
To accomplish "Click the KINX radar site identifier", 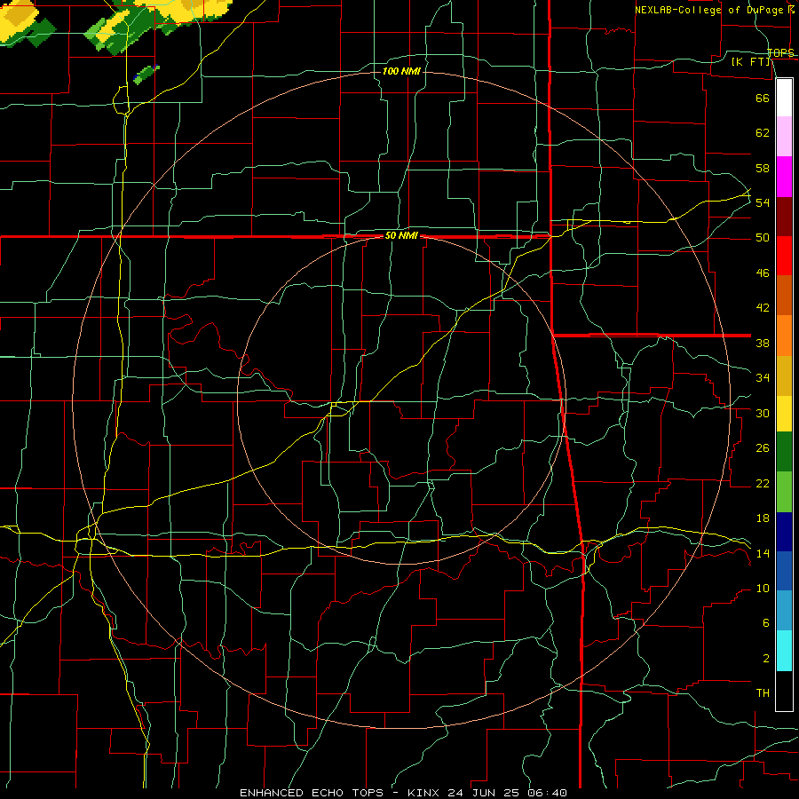I will coord(425,793).
